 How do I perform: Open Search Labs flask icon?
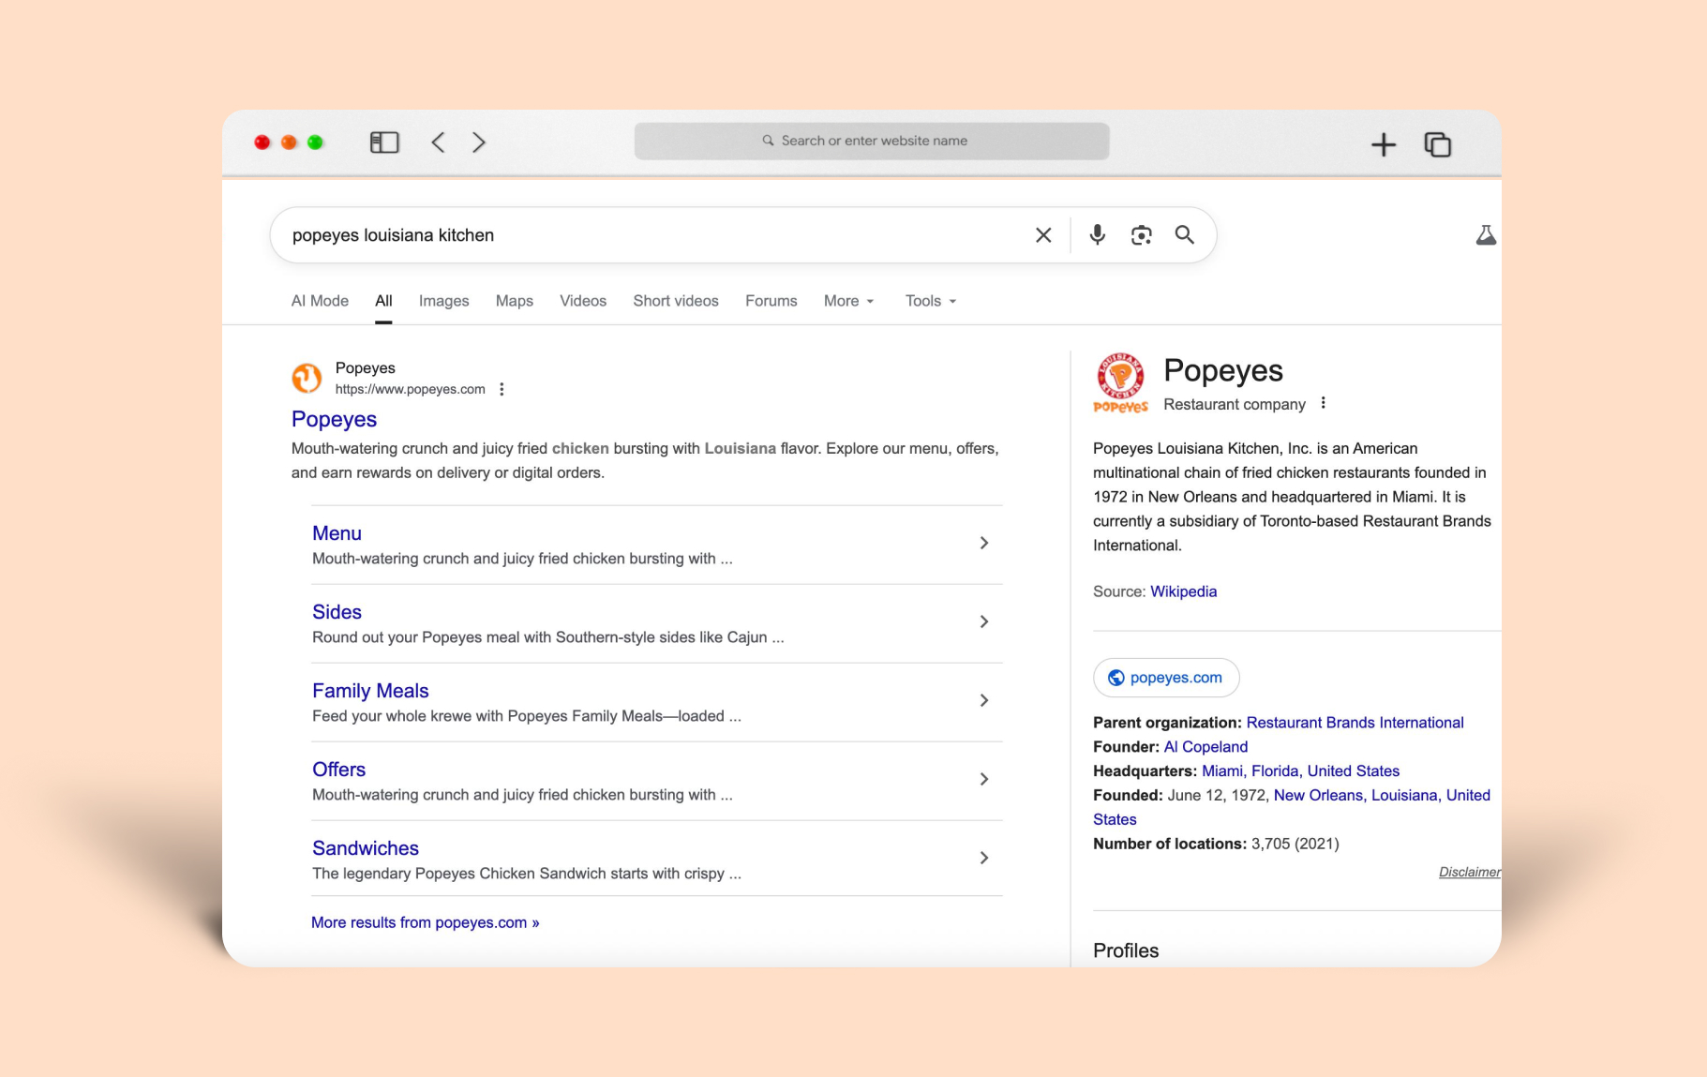[1485, 235]
